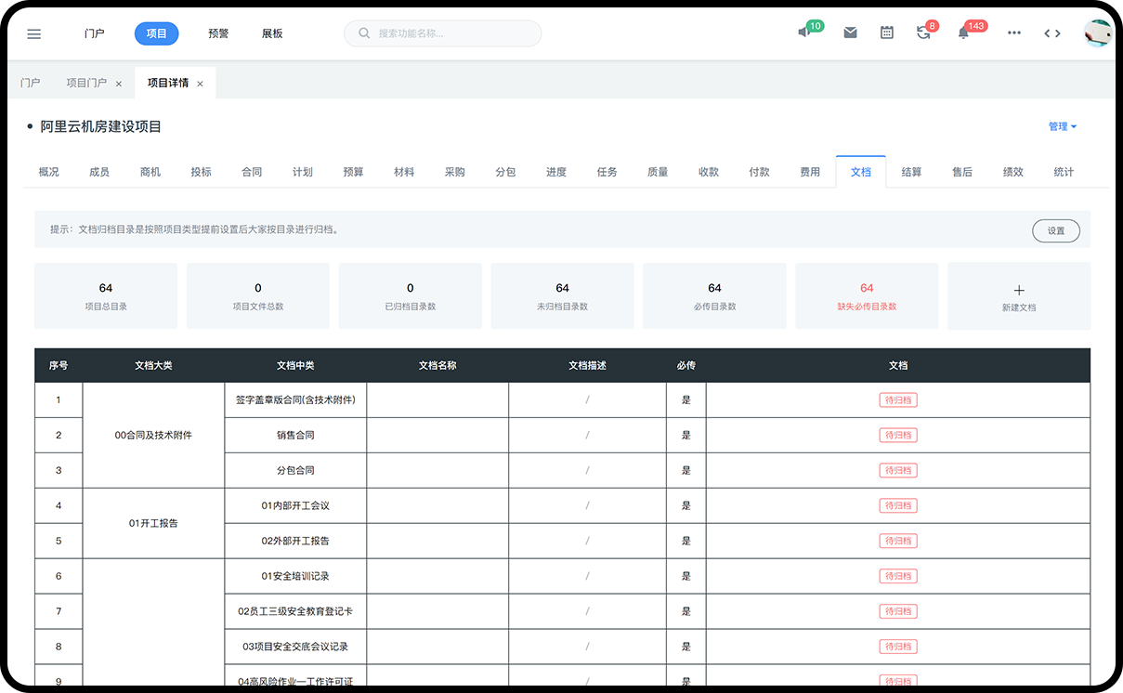Select the 预警 top menu item

pyautogui.click(x=218, y=33)
